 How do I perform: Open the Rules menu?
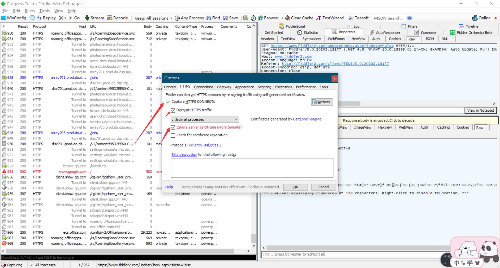(29, 11)
